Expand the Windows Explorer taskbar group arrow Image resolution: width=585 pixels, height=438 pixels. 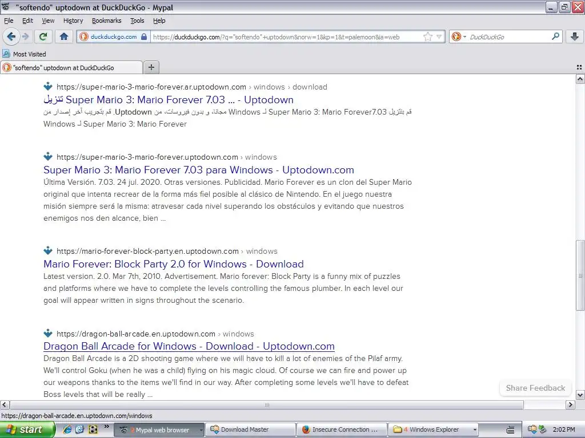pos(475,430)
